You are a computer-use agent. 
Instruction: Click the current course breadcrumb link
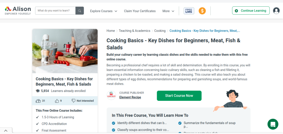click(x=205, y=31)
